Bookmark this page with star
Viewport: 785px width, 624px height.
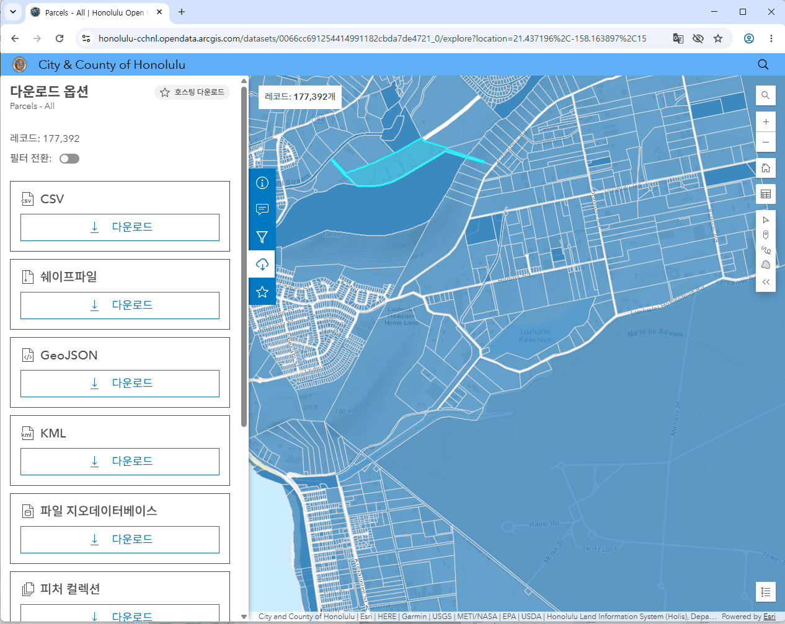click(718, 38)
